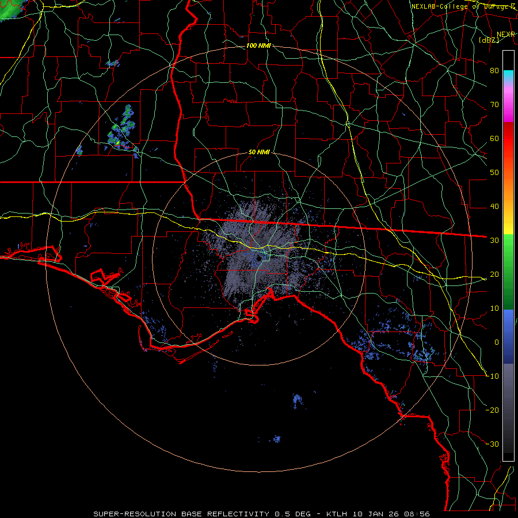Click the -10 value on the dBZ scale

tap(493, 376)
